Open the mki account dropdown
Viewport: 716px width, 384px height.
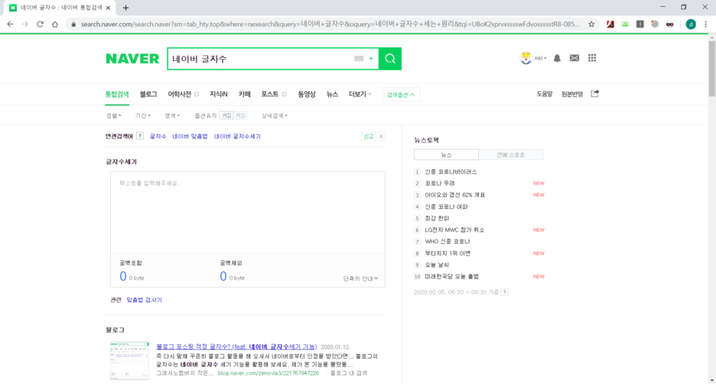tap(541, 58)
